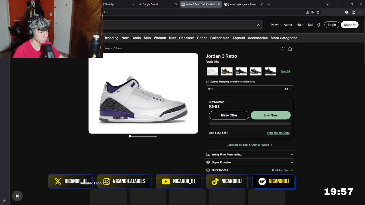This screenshot has height=205, width=365.
Task: Click the Make Offer button
Action: (x=229, y=115)
